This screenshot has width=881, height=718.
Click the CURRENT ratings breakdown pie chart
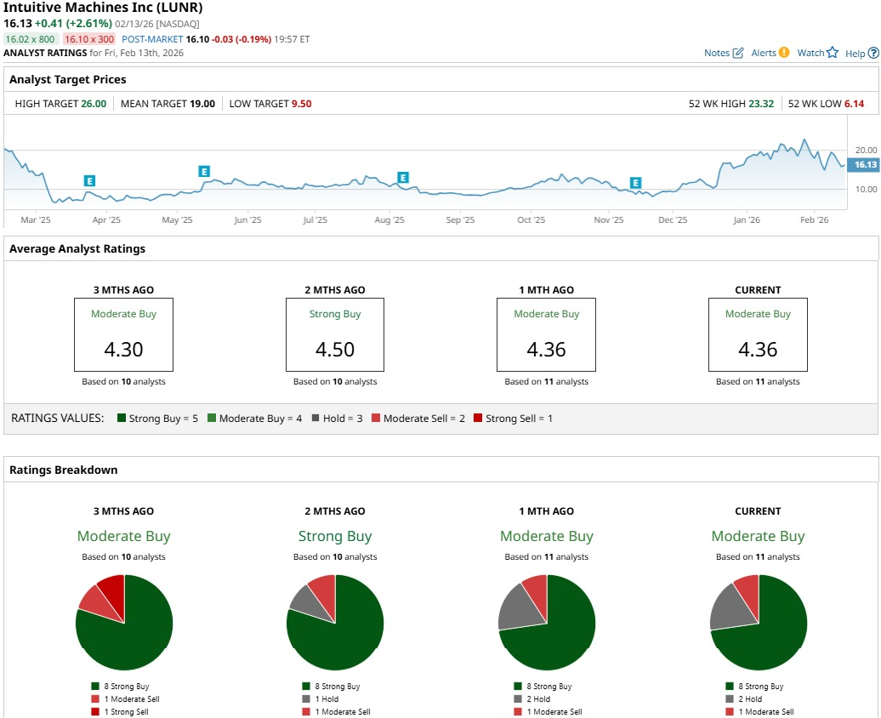[x=759, y=623]
